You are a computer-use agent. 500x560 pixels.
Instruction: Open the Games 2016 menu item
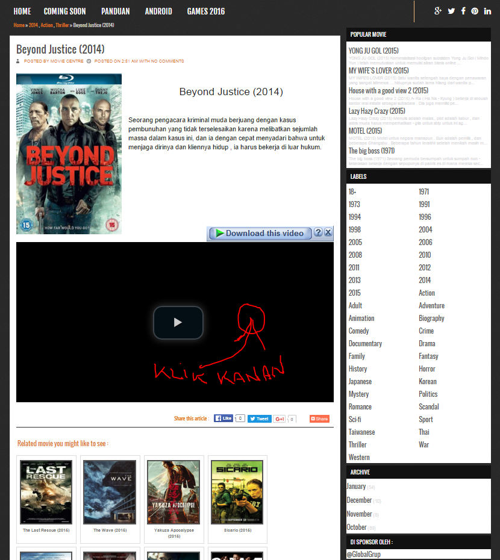[x=206, y=11]
